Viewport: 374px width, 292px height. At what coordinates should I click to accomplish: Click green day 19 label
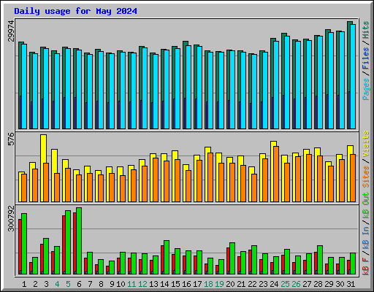point(219,284)
